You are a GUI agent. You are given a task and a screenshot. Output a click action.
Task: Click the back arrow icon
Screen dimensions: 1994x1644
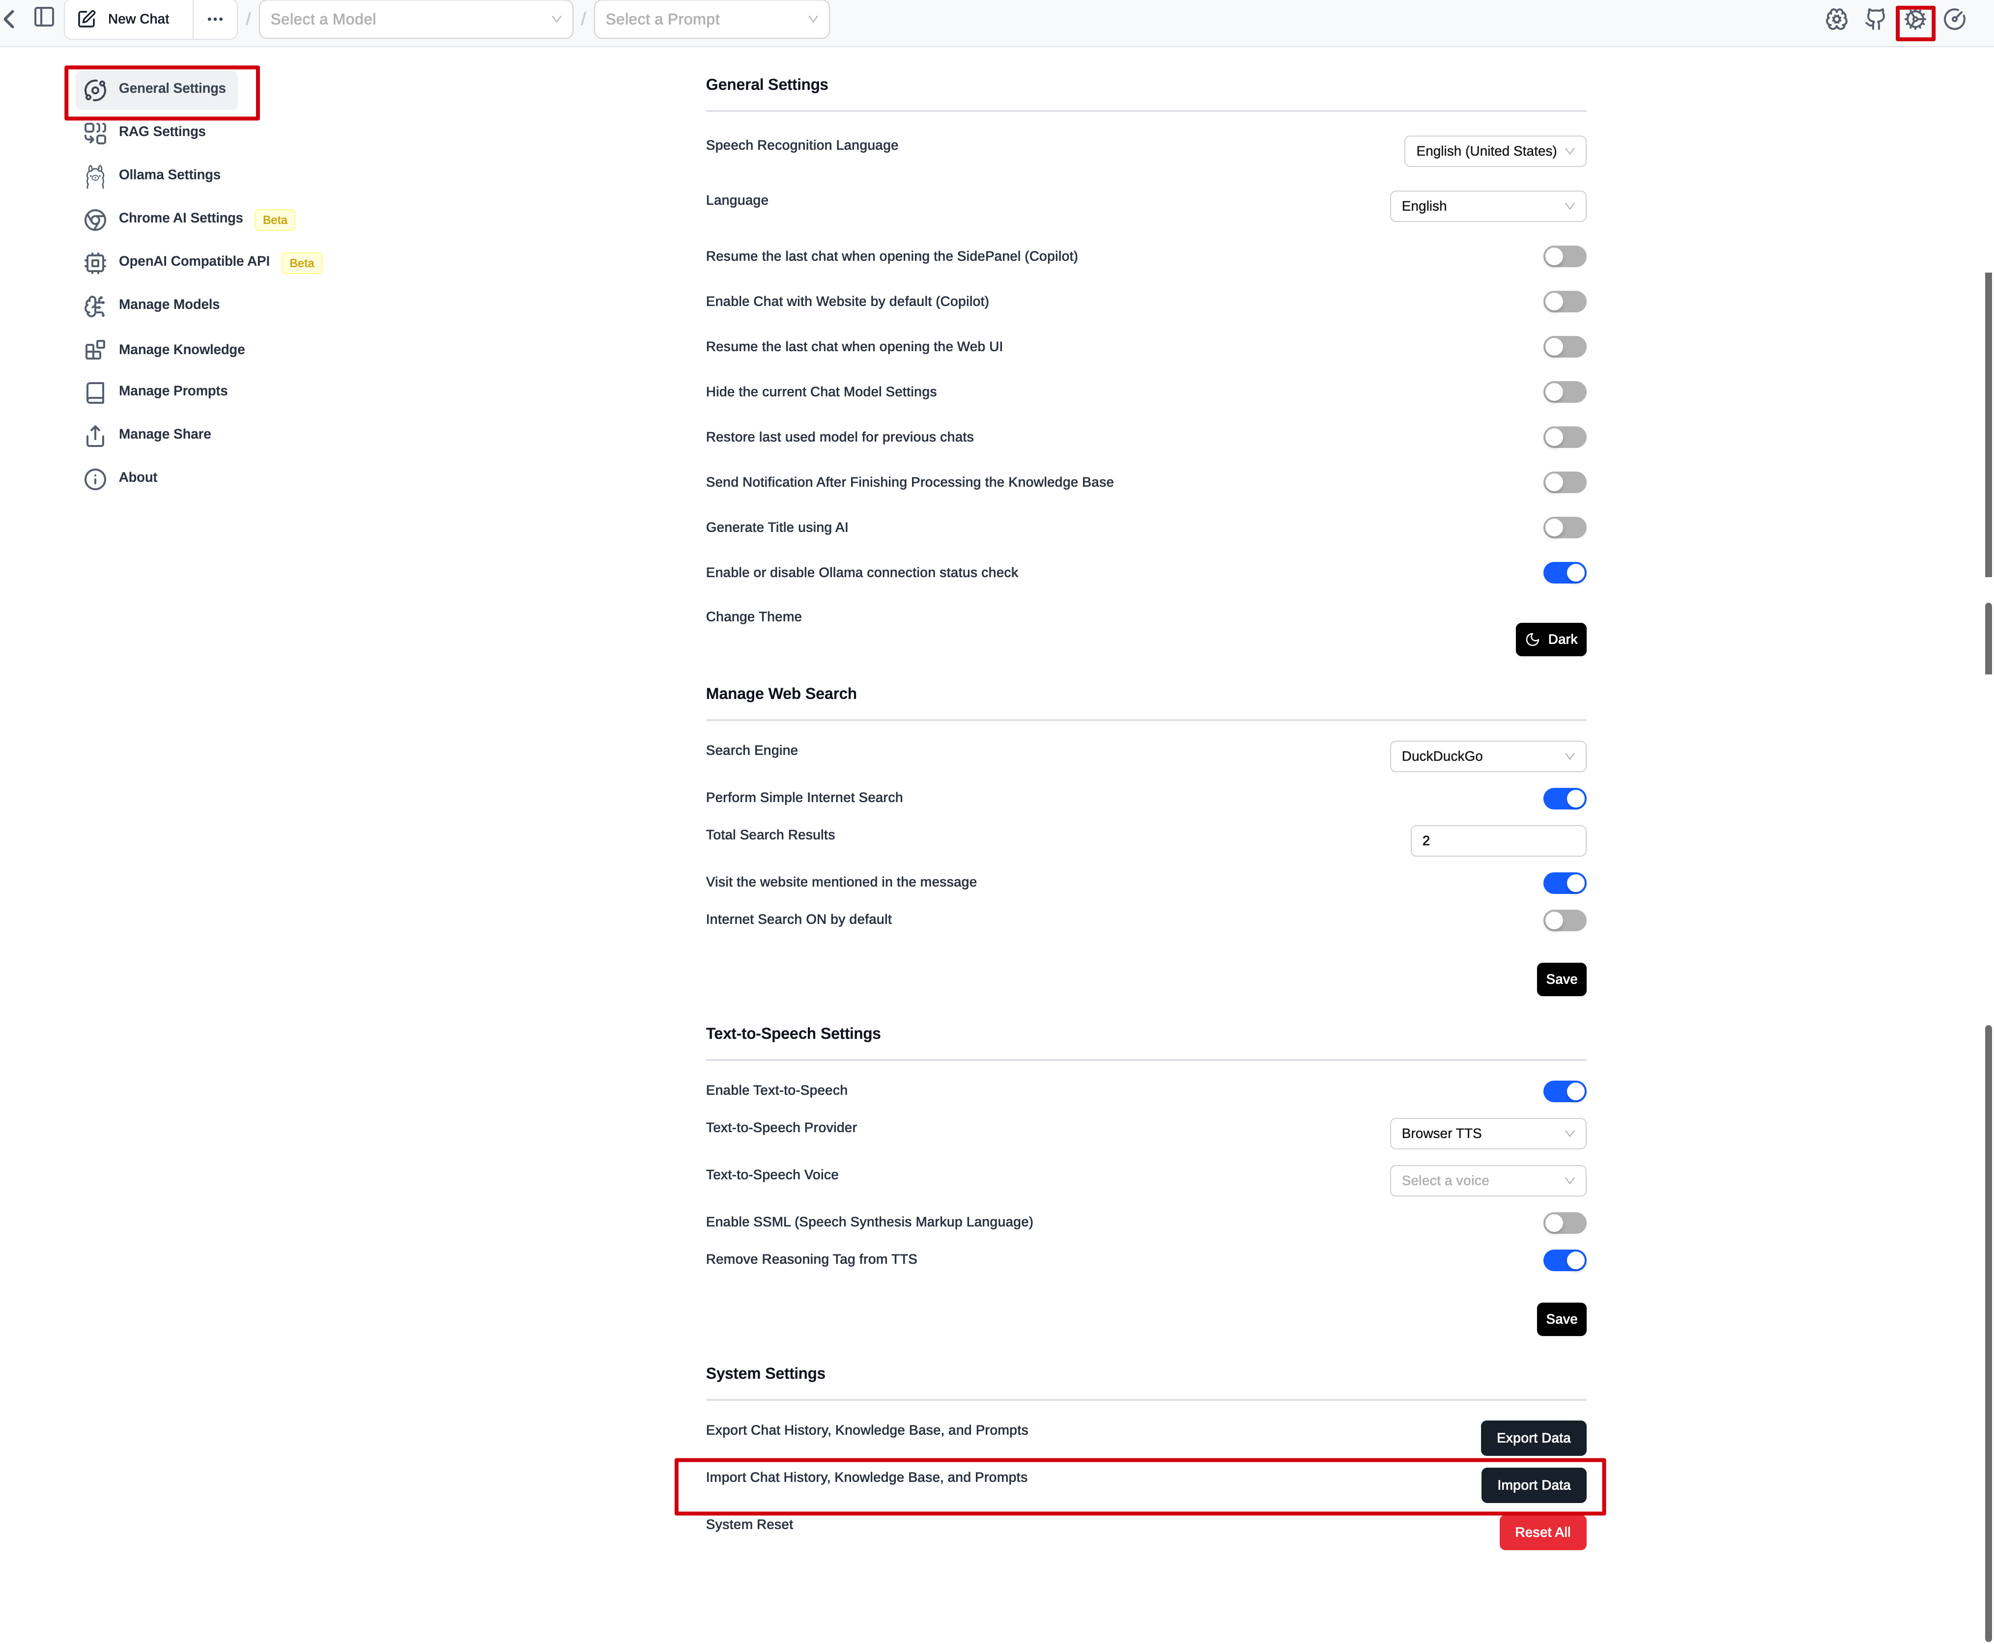point(9,19)
